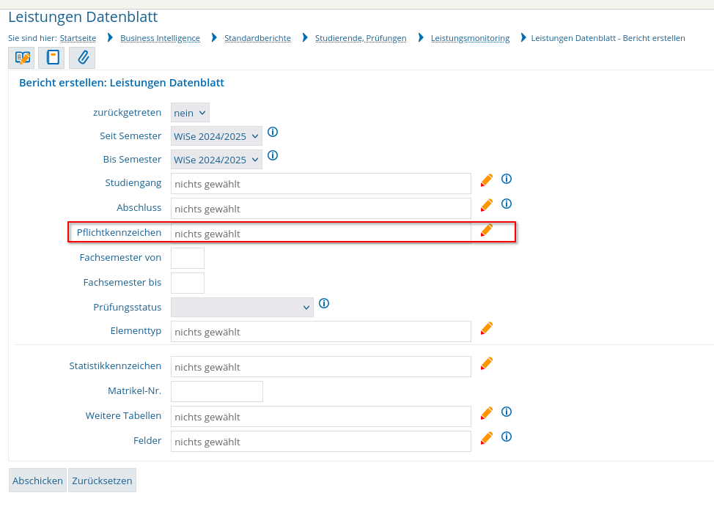Open the zurückgetreten dropdown
This screenshot has height=512, width=714.
tap(190, 113)
